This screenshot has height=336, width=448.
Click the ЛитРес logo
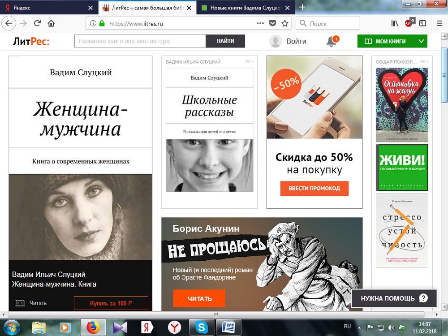pos(31,42)
